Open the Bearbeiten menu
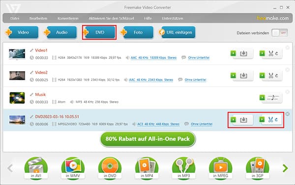 38,18
